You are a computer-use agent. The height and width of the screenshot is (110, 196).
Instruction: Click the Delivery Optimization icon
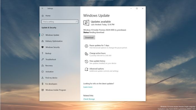click(x=43, y=41)
